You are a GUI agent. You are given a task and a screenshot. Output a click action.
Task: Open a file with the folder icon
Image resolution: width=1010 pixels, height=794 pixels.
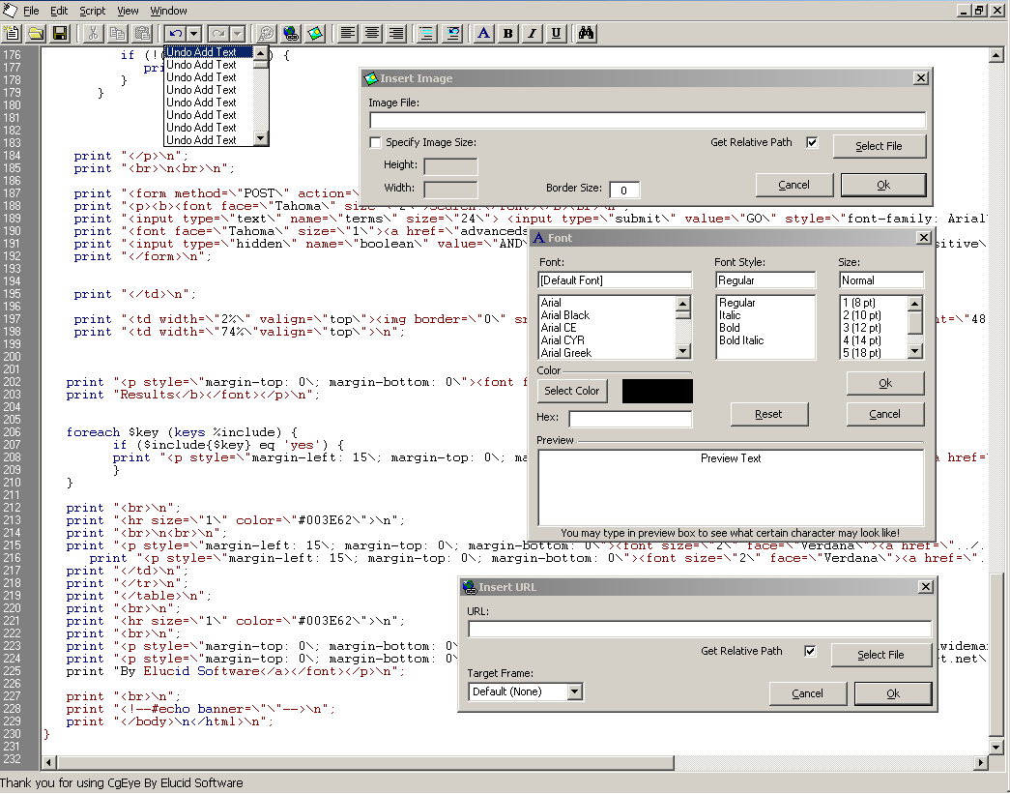tap(36, 34)
